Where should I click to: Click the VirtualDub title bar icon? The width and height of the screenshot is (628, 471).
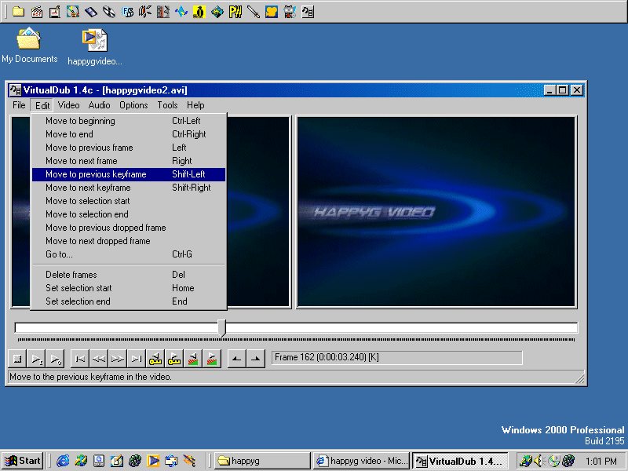click(15, 90)
